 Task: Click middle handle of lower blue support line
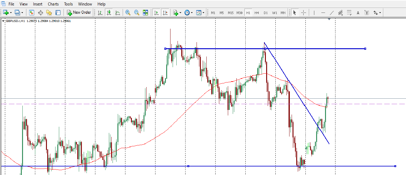(x=188, y=166)
